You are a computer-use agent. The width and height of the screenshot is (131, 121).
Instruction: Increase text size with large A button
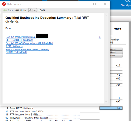point(30,10)
